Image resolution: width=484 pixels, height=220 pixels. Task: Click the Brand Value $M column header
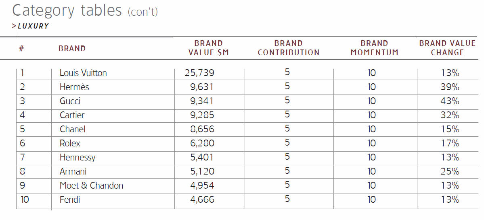[209, 48]
